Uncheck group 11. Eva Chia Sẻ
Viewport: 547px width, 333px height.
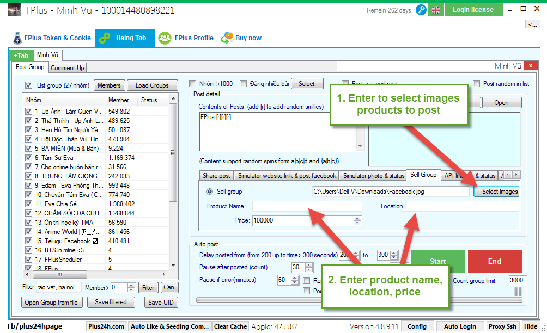coord(29,203)
